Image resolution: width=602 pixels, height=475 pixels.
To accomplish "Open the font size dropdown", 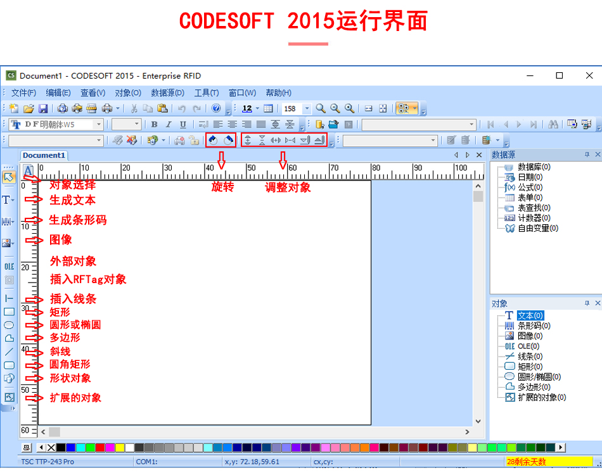I will tap(137, 124).
